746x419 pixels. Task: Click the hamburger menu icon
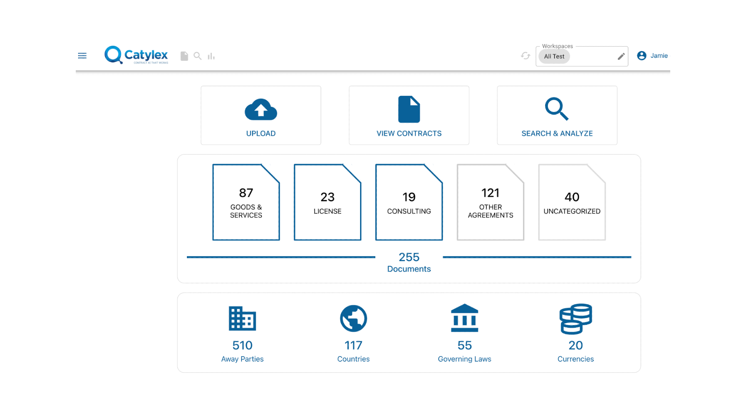(82, 56)
